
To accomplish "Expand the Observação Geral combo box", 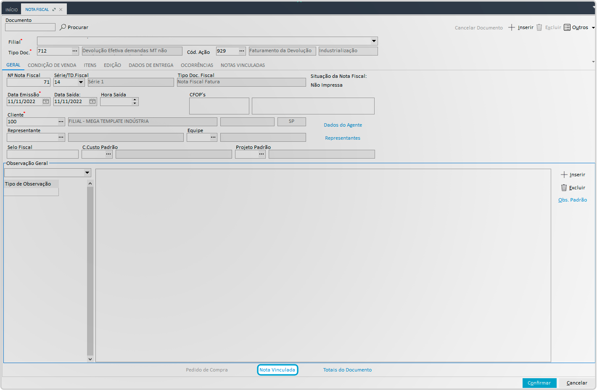I will pos(87,172).
